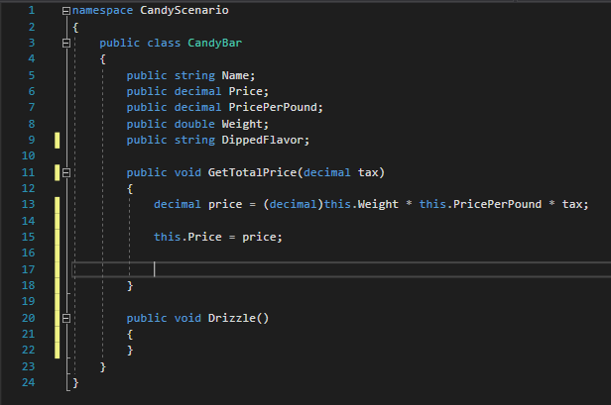Image resolution: width=611 pixels, height=405 pixels.
Task: Click line number 13 in the margin
Action: click(29, 204)
